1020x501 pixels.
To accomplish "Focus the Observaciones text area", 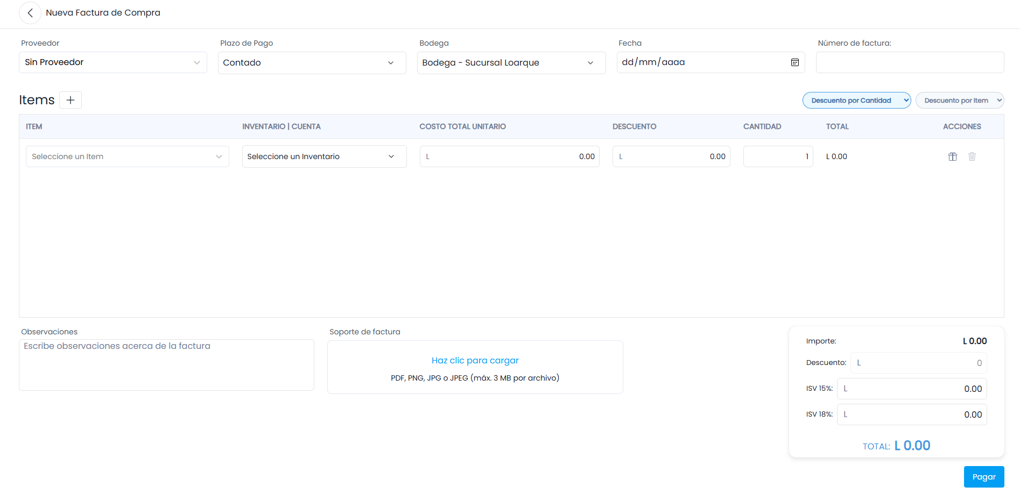I will point(166,365).
